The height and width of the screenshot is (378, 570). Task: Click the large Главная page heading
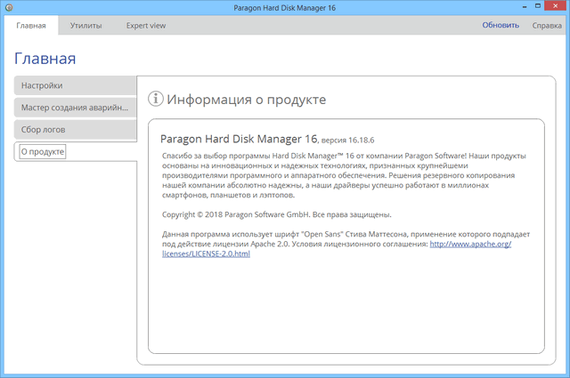coord(45,59)
